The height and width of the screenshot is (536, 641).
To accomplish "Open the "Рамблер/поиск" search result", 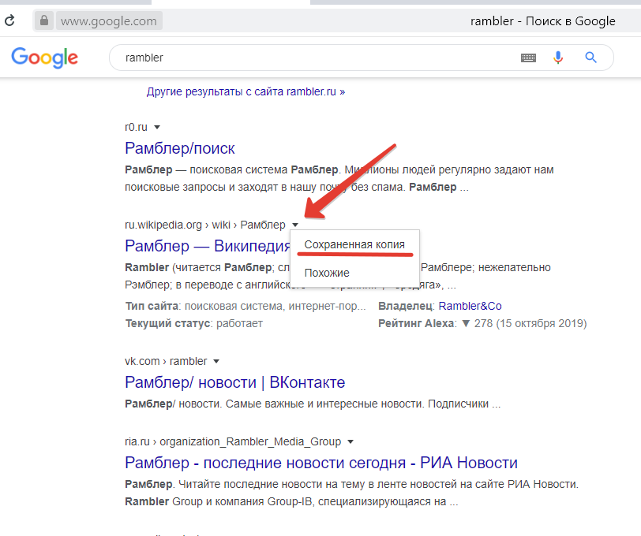I will click(x=179, y=148).
